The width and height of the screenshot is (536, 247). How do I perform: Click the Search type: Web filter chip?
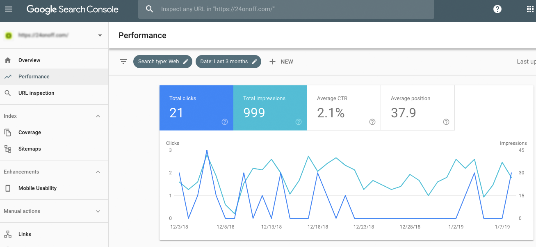163,62
